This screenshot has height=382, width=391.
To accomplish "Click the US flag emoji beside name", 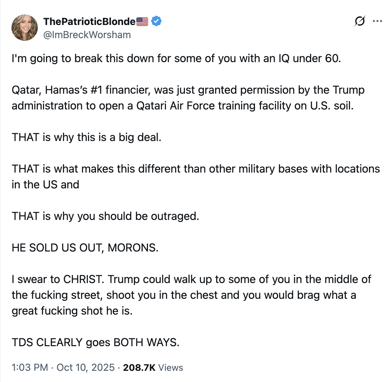I will coord(142,22).
